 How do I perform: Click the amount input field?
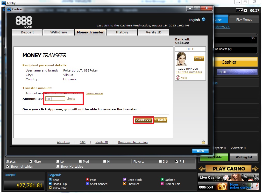click(x=55, y=99)
